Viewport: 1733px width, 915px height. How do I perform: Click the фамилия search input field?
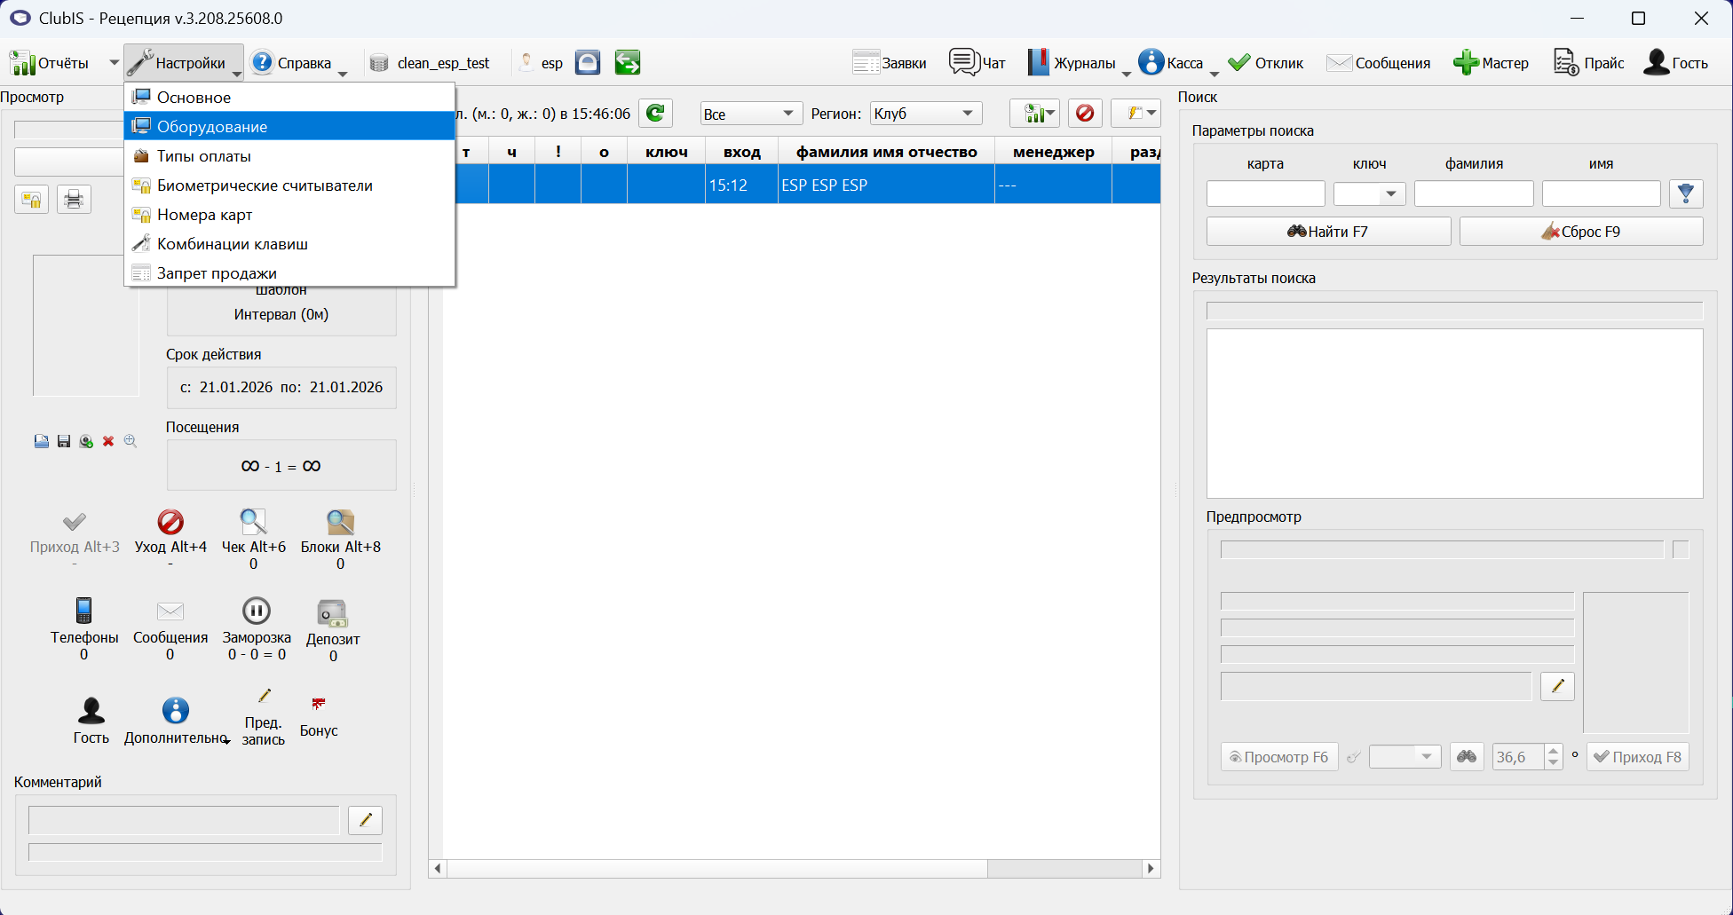pos(1474,193)
